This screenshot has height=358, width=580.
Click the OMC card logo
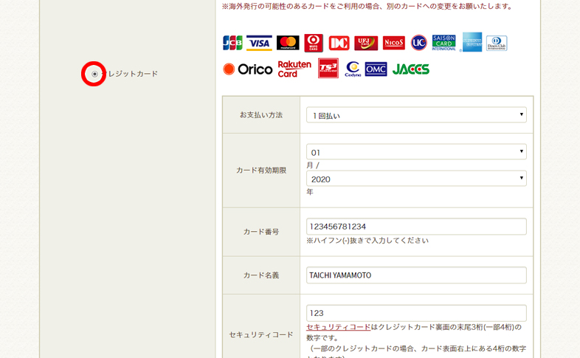376,69
